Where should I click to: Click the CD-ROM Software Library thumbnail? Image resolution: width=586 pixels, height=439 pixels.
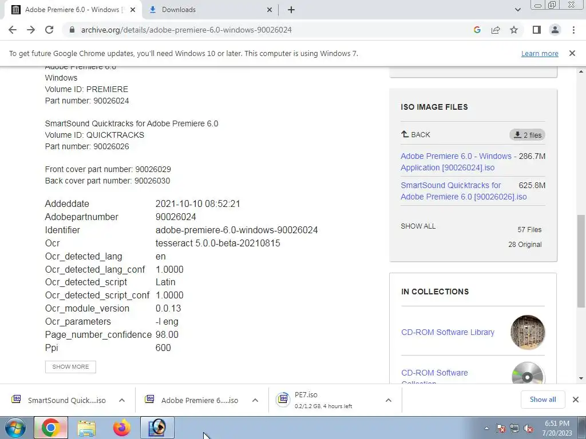[527, 332]
